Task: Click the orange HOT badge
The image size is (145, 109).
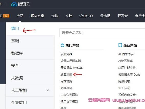Action: coord(6,16)
